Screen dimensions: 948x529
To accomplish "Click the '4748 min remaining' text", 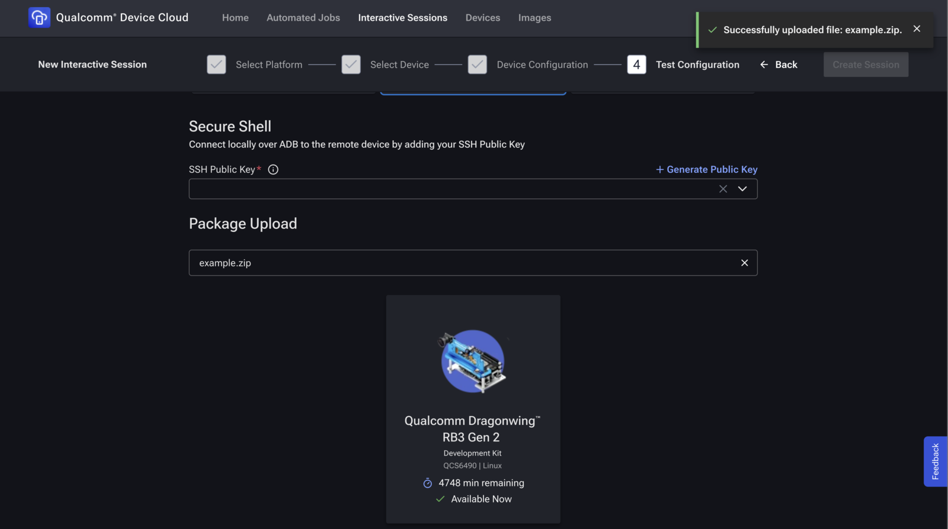I will (x=481, y=483).
